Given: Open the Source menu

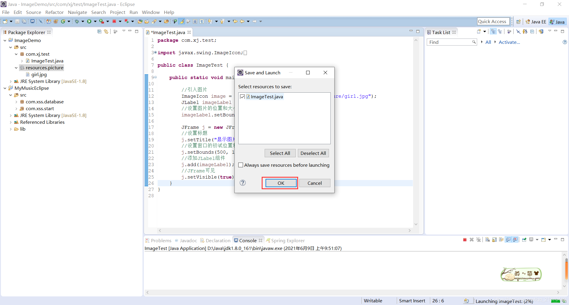Looking at the screenshot, I should click(x=33, y=12).
